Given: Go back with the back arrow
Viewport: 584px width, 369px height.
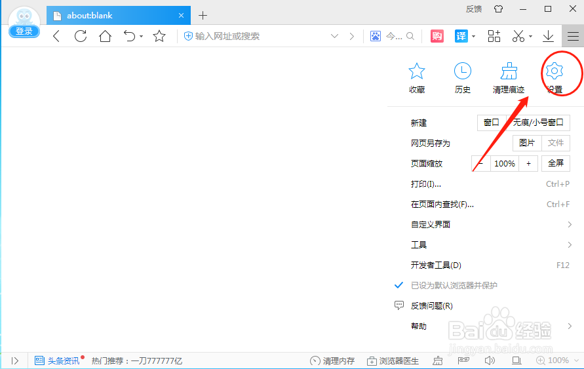Looking at the screenshot, I should click(56, 36).
